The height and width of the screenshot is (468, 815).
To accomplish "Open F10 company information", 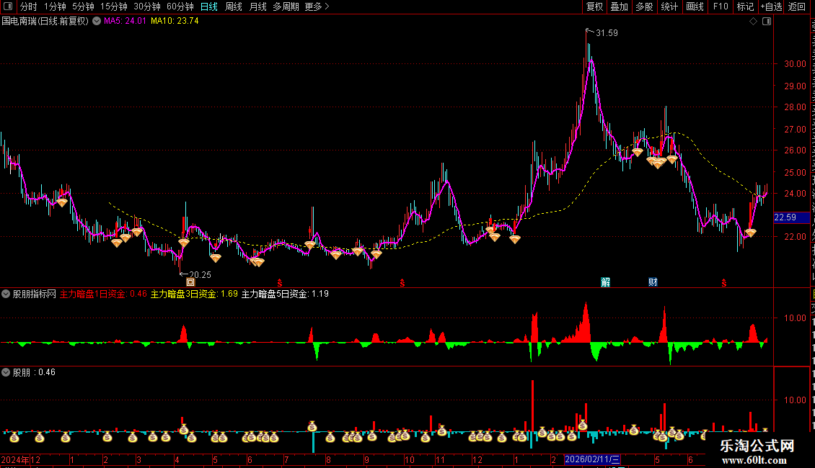I will pos(721,6).
